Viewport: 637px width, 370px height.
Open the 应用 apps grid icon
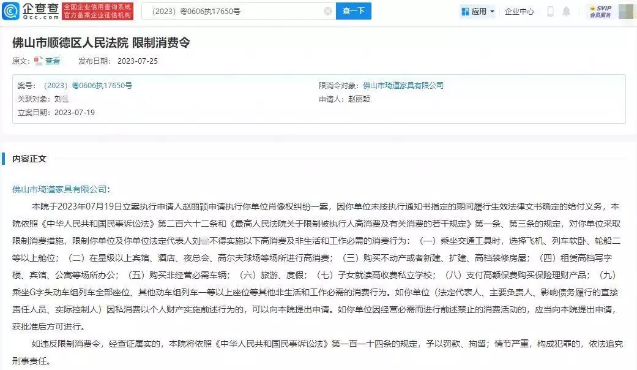pyautogui.click(x=465, y=12)
